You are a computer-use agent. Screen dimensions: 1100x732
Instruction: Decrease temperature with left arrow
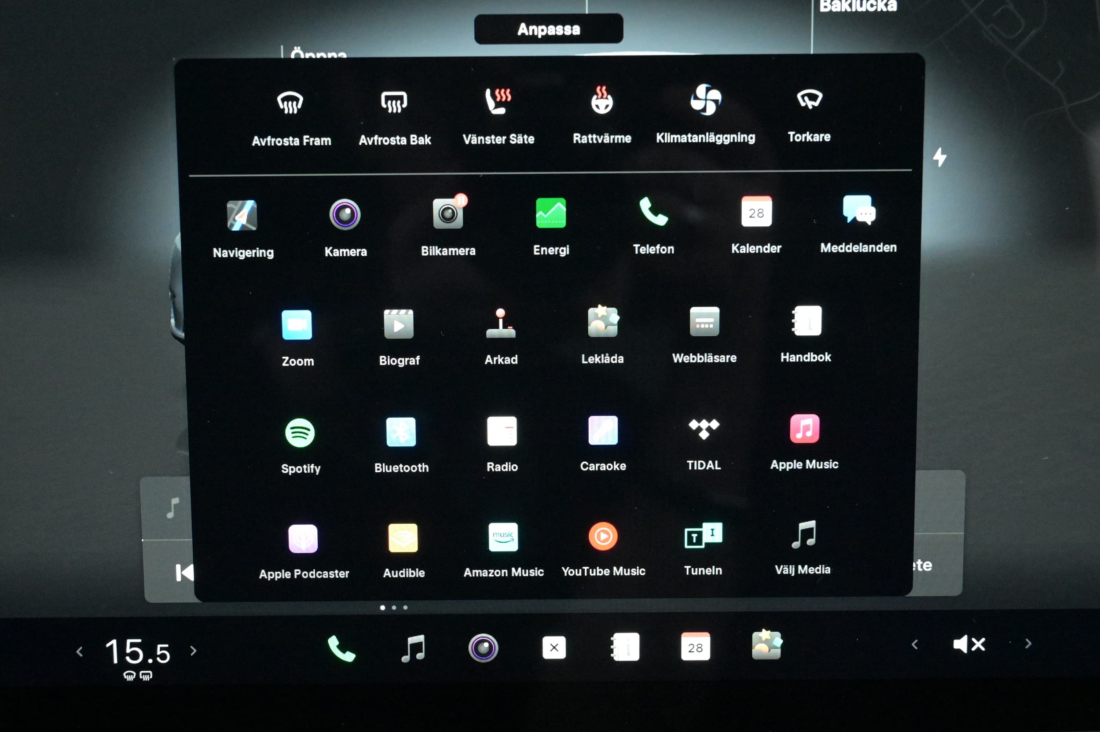click(79, 651)
